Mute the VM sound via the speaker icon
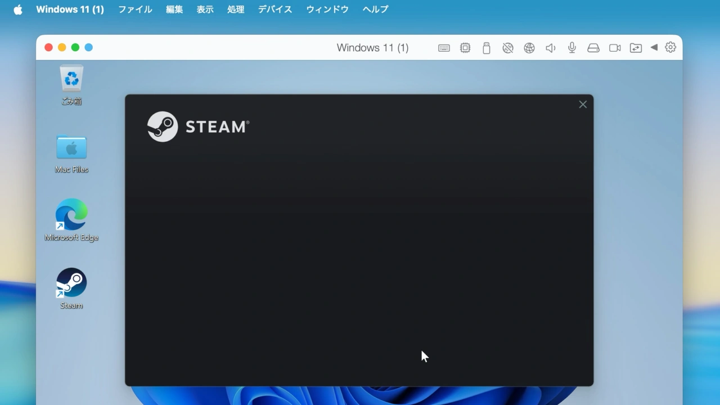Image resolution: width=720 pixels, height=405 pixels. pos(550,48)
